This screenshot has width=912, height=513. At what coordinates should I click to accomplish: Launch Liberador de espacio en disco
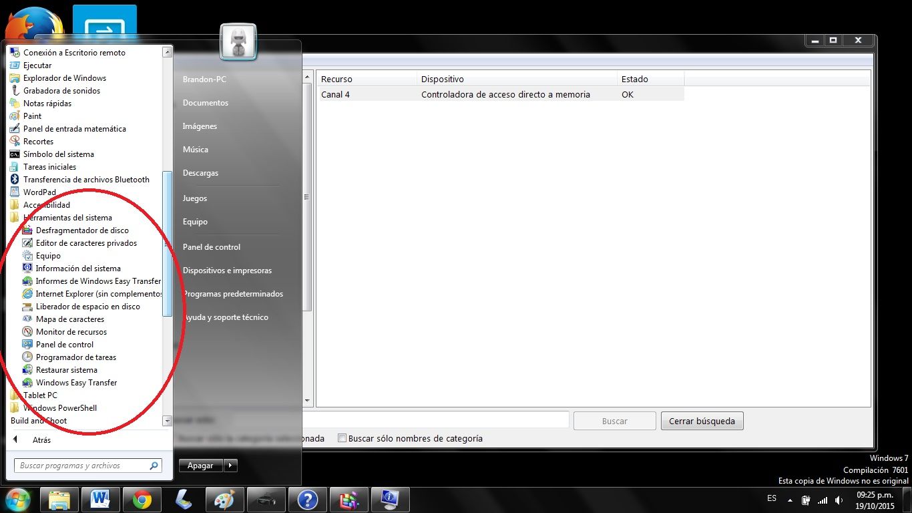click(x=88, y=307)
